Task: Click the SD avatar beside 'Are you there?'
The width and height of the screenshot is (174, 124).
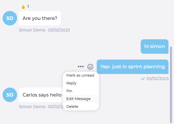Action: click(10, 18)
